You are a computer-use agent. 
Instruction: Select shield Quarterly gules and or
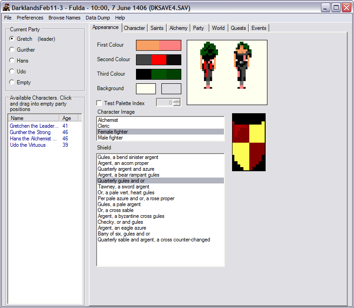[x=160, y=181]
